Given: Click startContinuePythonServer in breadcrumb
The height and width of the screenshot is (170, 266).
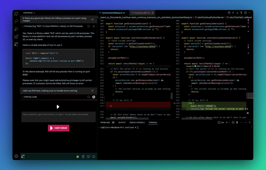Looking at the screenshot, I should point(211,17).
